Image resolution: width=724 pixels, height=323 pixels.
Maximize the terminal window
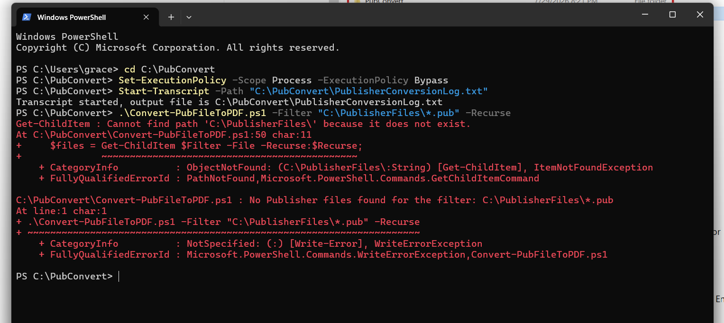(672, 15)
